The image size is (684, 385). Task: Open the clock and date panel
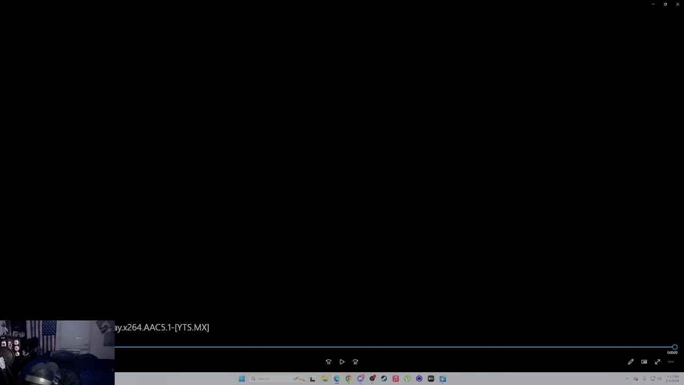[x=672, y=379]
